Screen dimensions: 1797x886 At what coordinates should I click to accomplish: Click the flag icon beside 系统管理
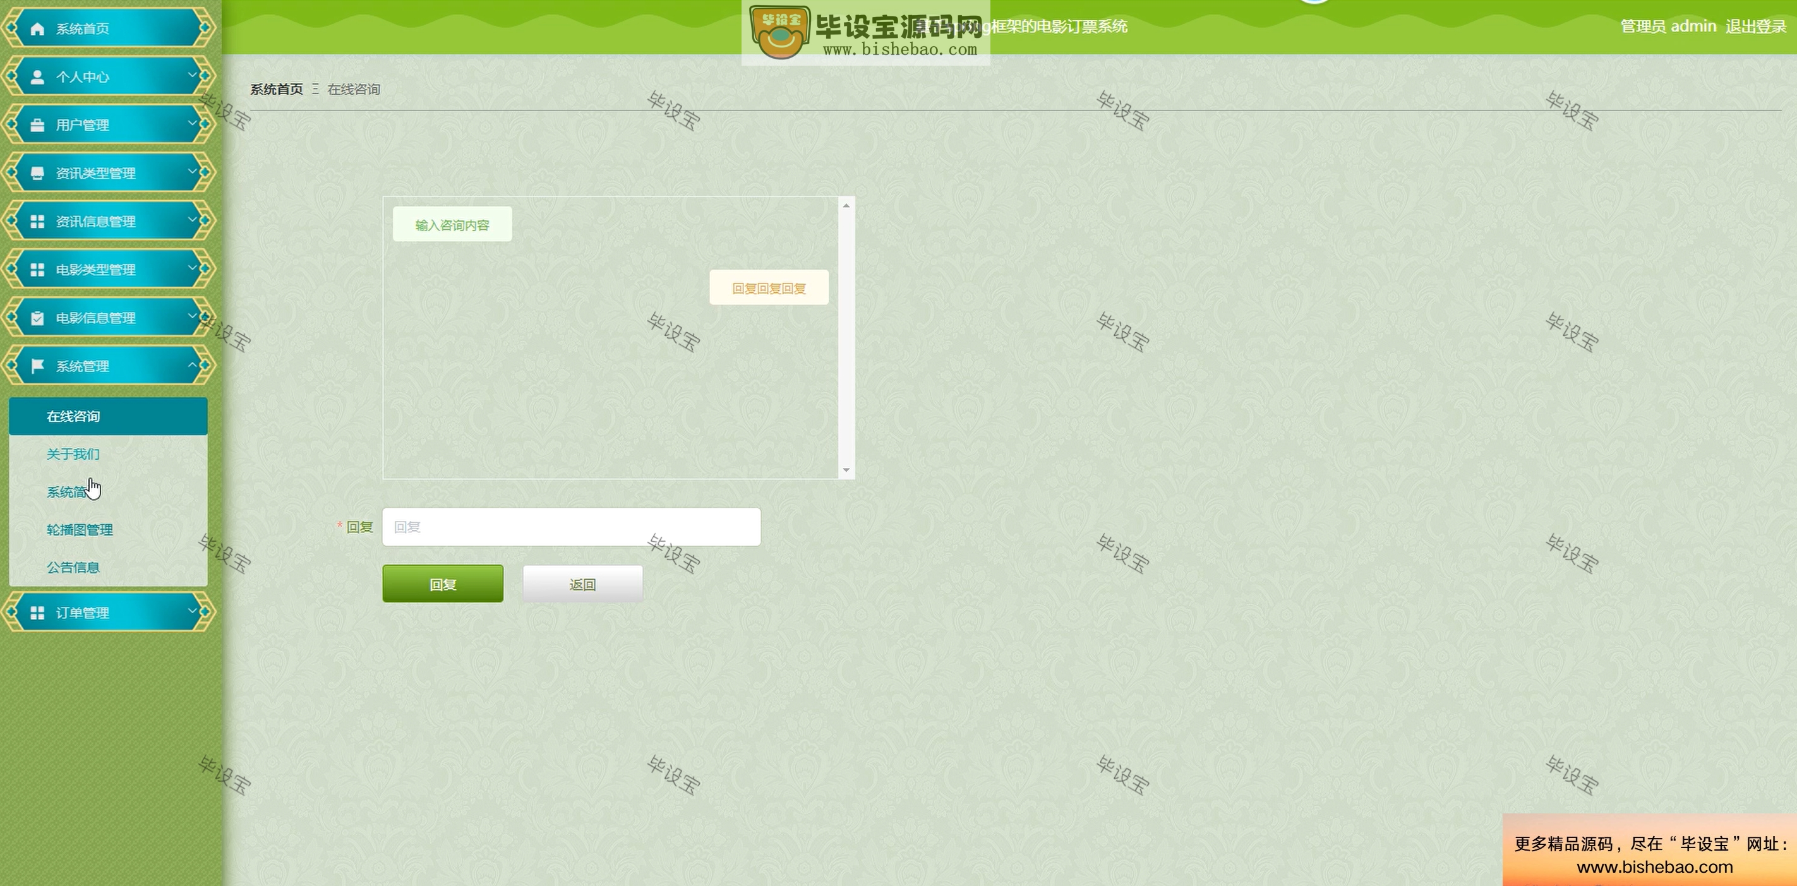[38, 366]
